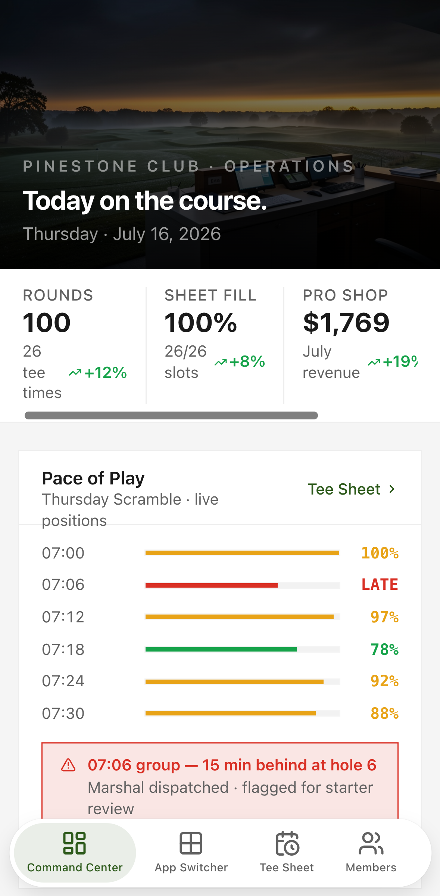Screen dimensions: 440x896
Task: Select the 07:18 pace row at 78%
Action: pyautogui.click(x=220, y=649)
